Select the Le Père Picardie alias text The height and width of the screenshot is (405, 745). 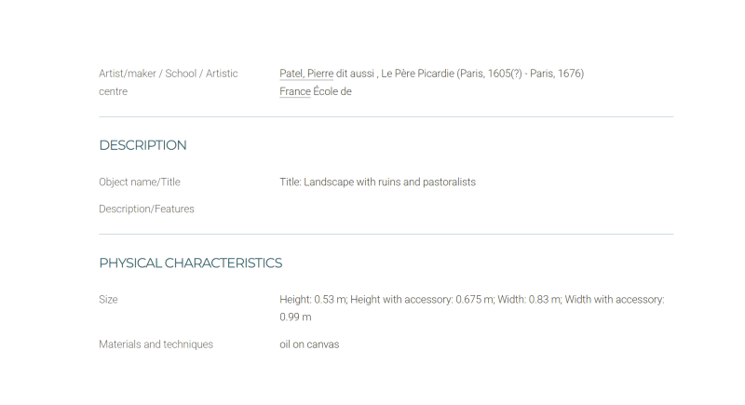tap(417, 74)
